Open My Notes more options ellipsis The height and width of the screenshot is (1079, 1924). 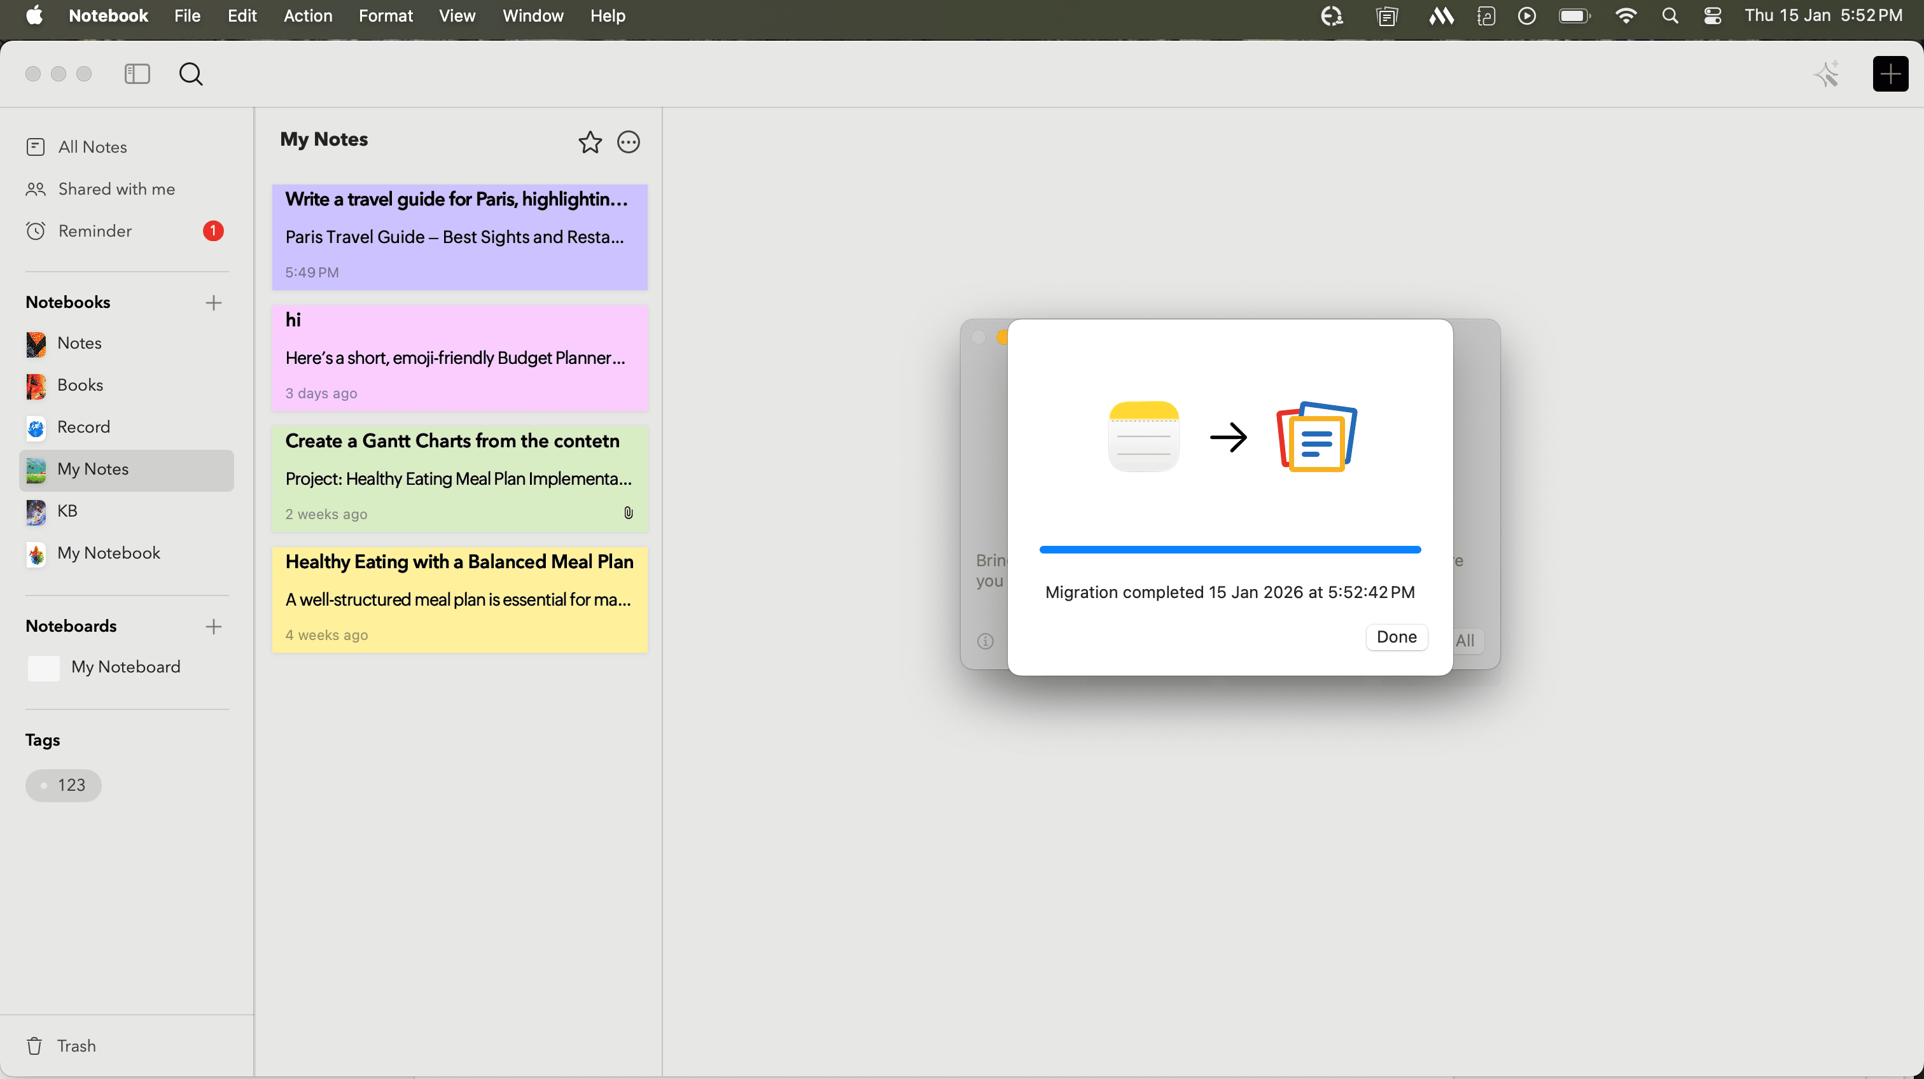tap(628, 142)
